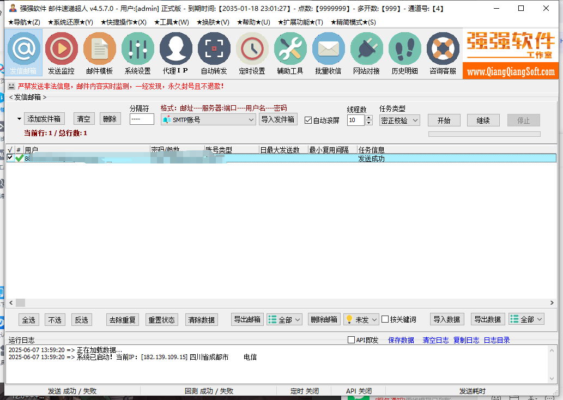Toggle the 自动滚屏 auto-scroll checkbox
The height and width of the screenshot is (400, 563).
[308, 120]
